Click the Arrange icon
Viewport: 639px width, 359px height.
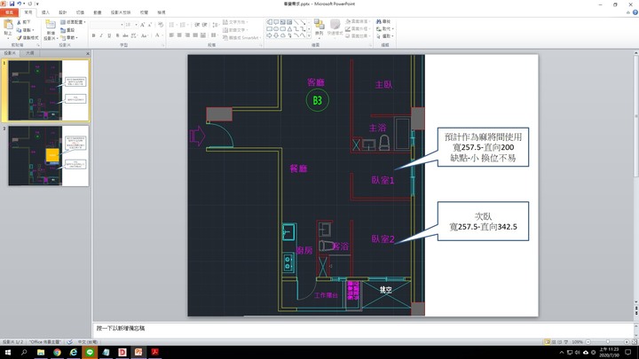319,27
